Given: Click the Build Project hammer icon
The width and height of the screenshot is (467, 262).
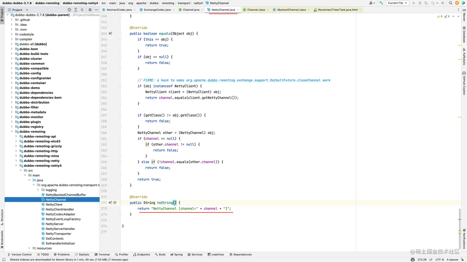Looking at the screenshot, I should click(x=381, y=3).
